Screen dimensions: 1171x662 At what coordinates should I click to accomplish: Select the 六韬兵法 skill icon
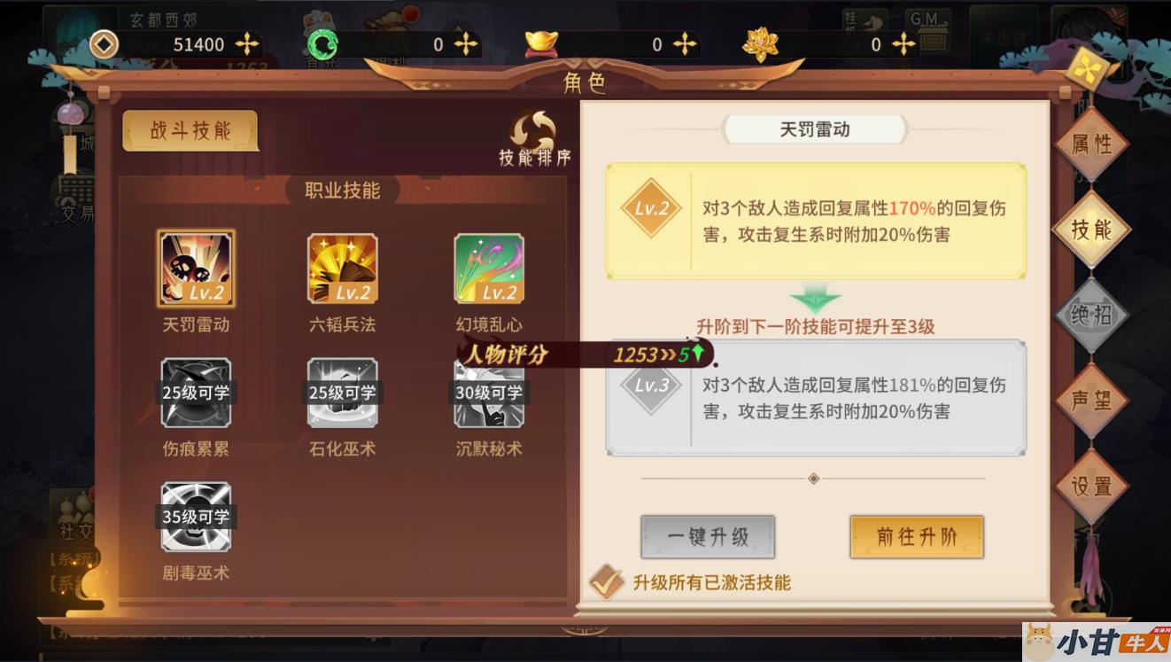click(342, 269)
